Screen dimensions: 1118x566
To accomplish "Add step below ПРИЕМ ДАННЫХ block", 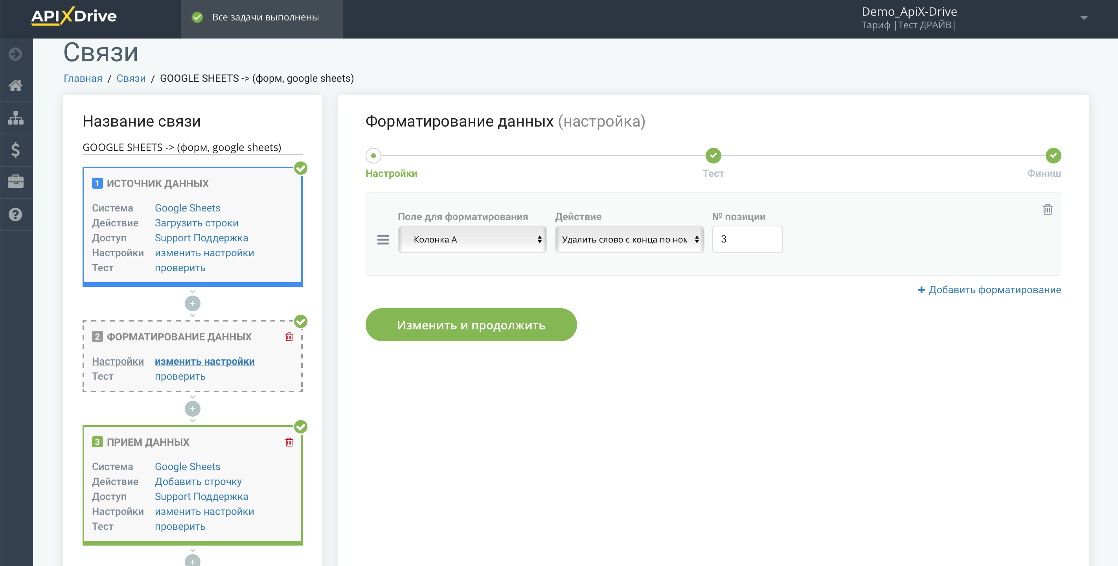I will [x=192, y=560].
